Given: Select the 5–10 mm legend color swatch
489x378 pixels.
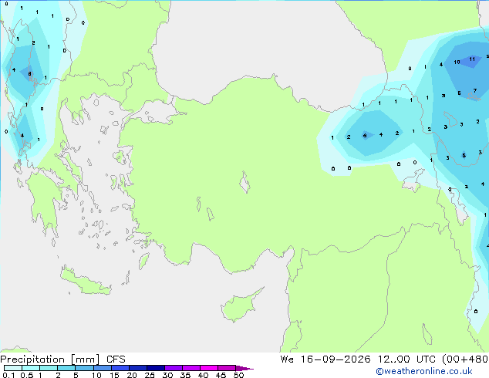Looking at the screenshot, I should 84,368.
